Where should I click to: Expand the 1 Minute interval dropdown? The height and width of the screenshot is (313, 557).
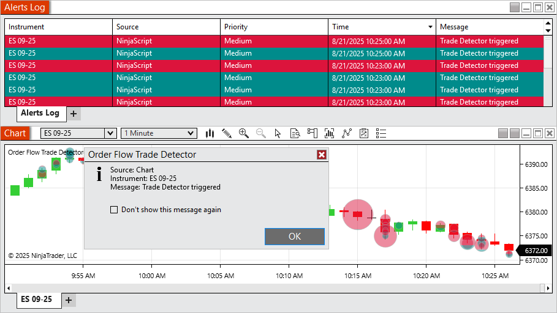click(191, 133)
